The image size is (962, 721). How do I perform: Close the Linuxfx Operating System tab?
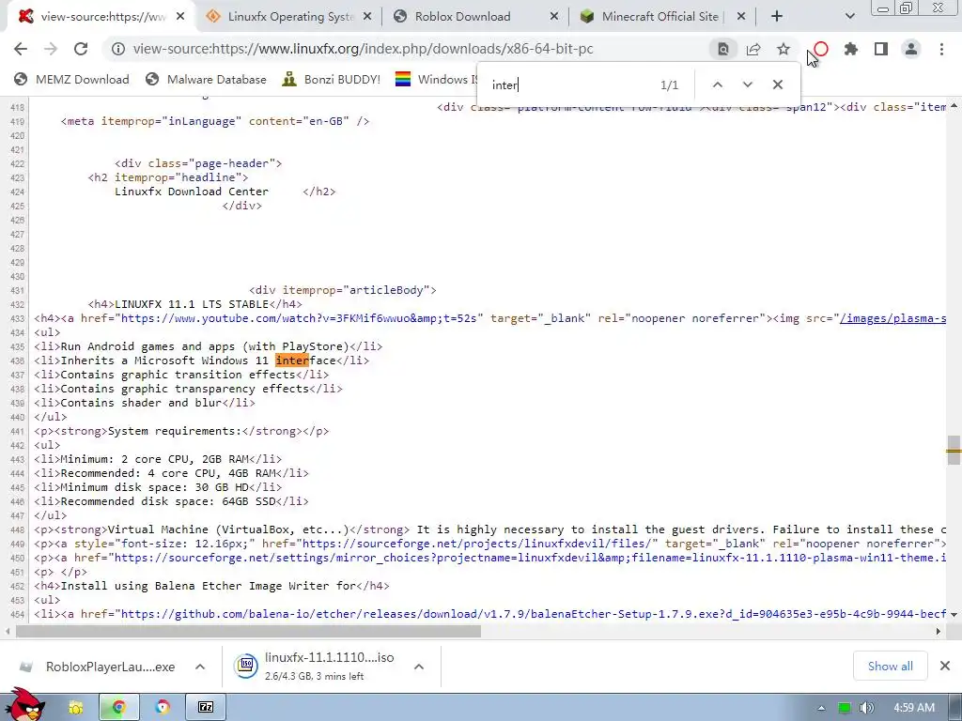click(x=367, y=17)
